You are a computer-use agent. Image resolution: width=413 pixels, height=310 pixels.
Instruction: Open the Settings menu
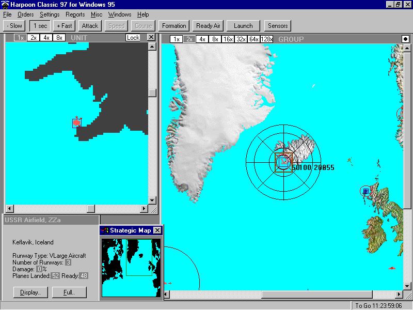coord(50,14)
